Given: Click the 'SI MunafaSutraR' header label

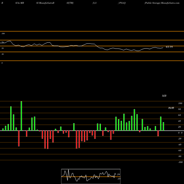Looking at the screenshot, I should (x=45, y=3).
